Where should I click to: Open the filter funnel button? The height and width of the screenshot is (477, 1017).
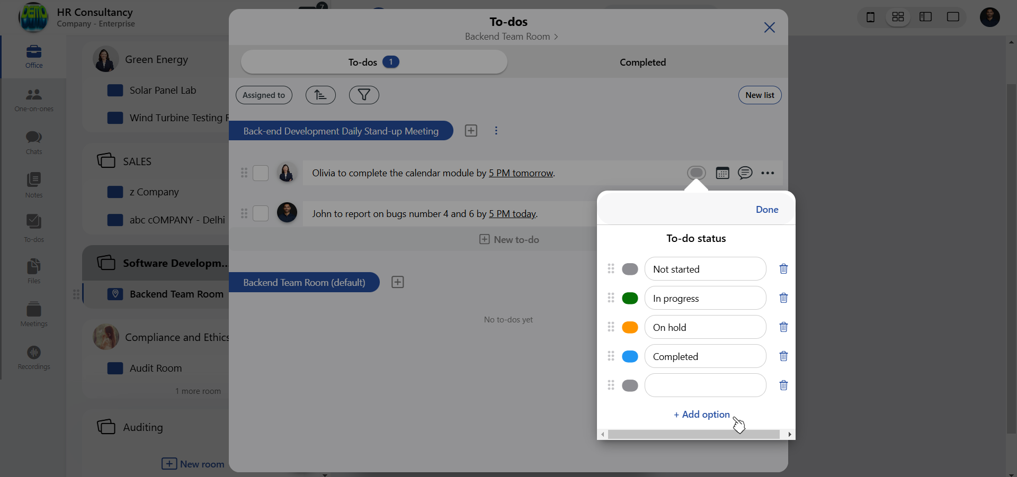[x=364, y=95]
